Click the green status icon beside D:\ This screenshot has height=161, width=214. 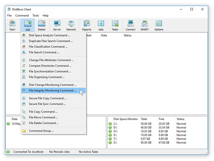point(110,127)
